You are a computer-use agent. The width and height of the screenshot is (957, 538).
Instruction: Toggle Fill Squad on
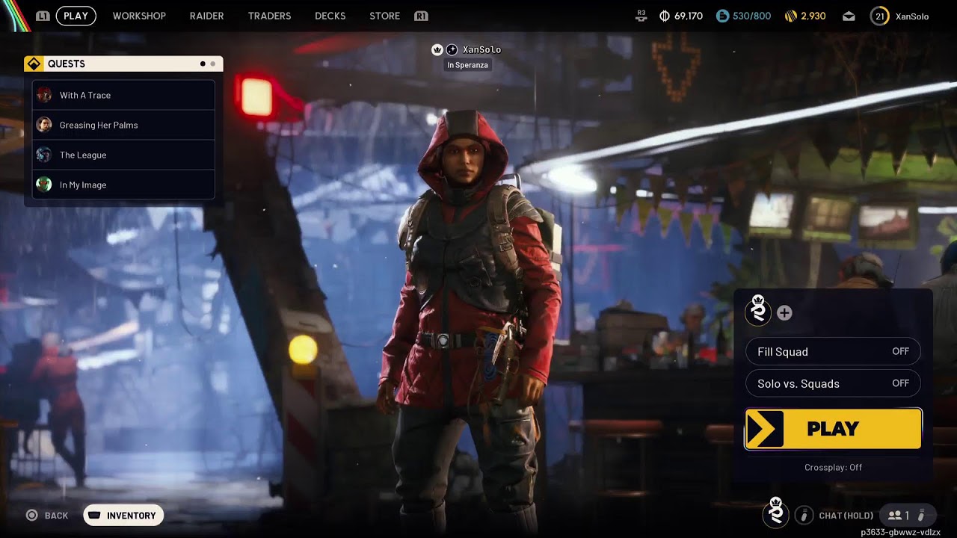833,351
